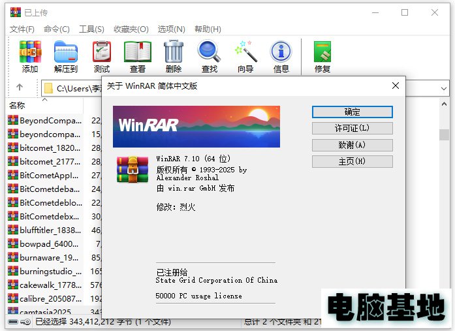
Task: Click the WinRAR banner image
Action: click(196, 127)
